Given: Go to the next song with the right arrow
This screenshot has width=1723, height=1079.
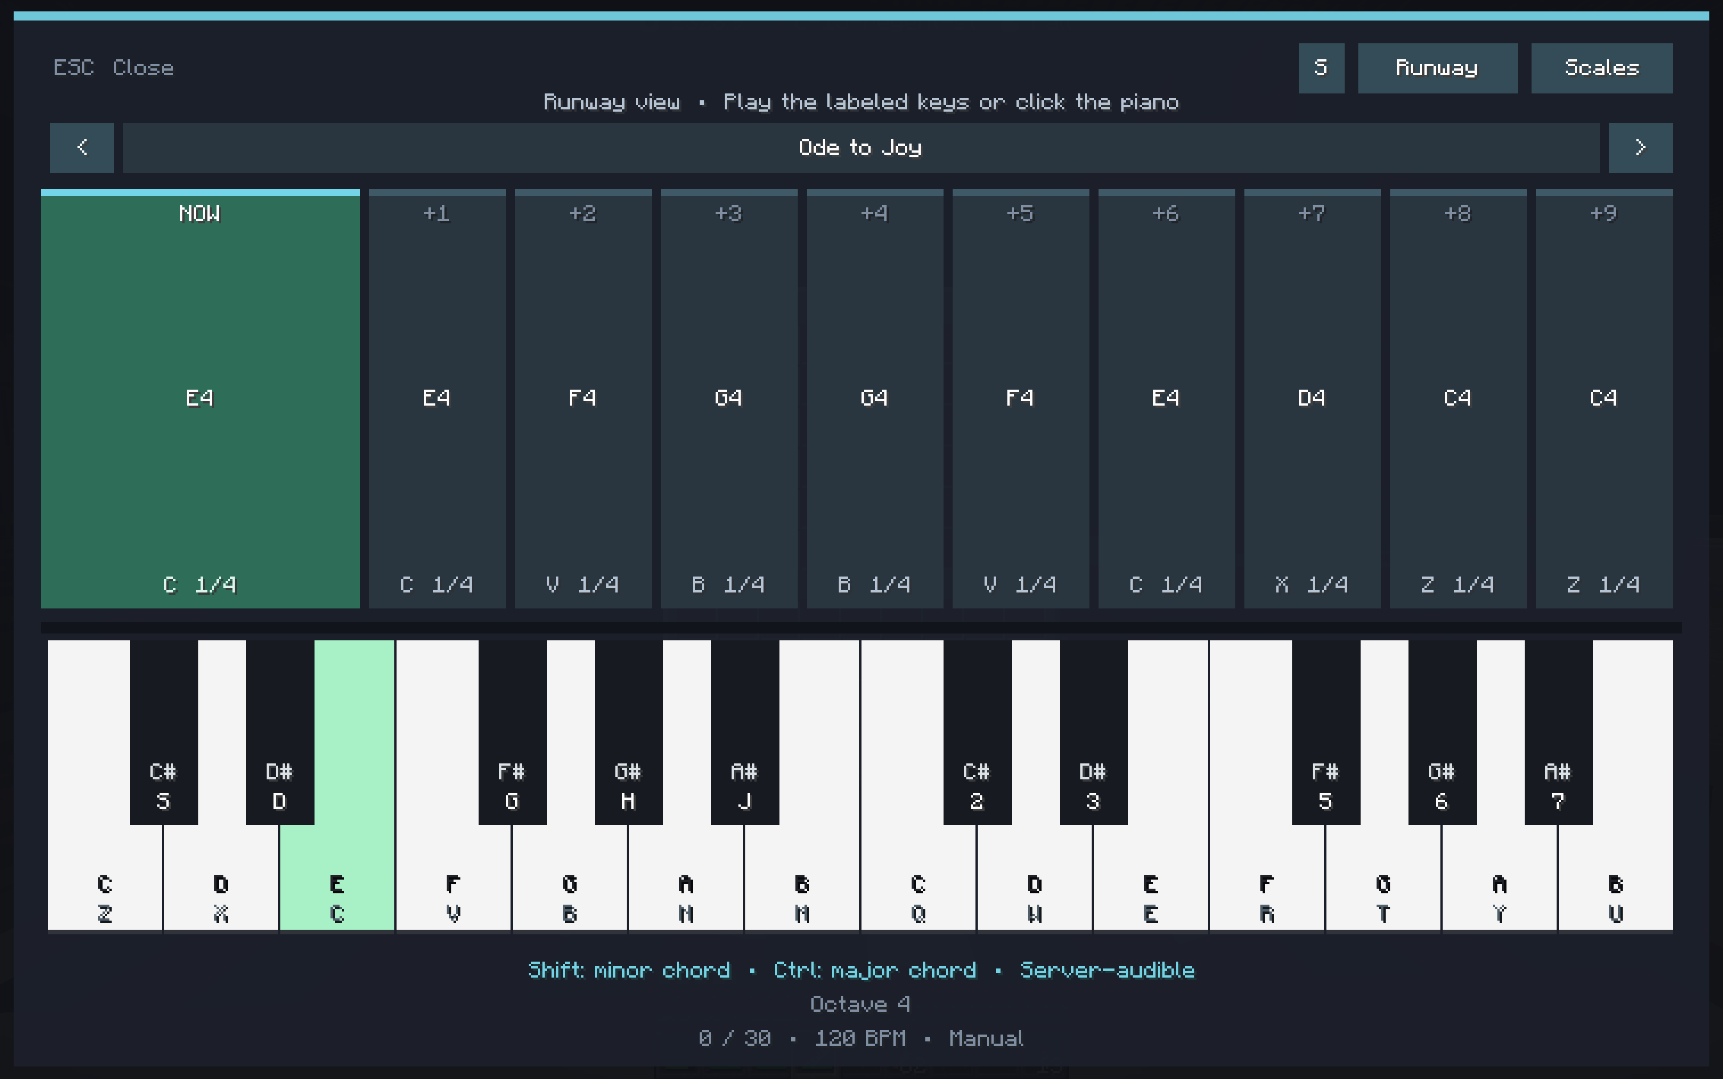Looking at the screenshot, I should click(x=1640, y=148).
